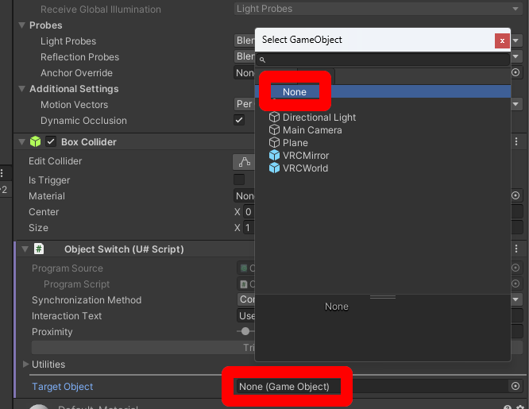529x409 pixels.
Task: Open the Object Switch component options menu
Action: pyautogui.click(x=516, y=249)
